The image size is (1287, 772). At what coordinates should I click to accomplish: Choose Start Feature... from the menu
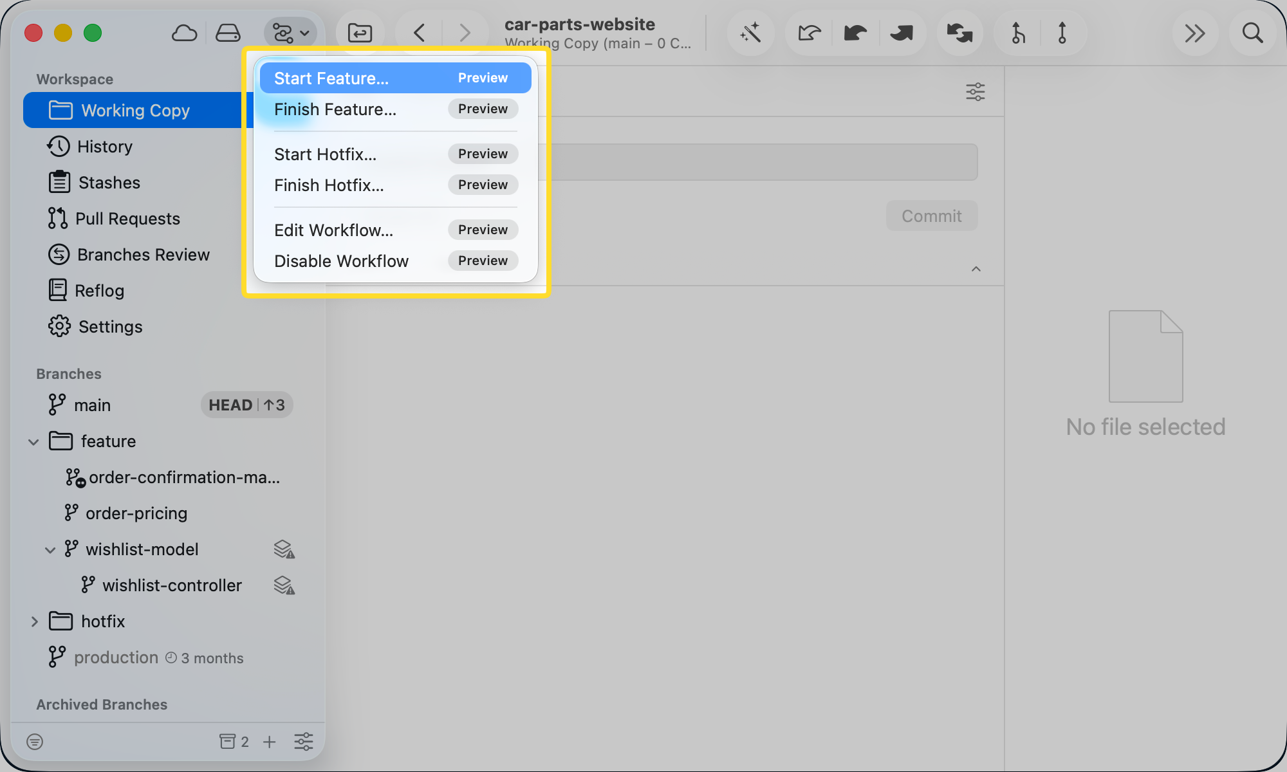tap(395, 78)
